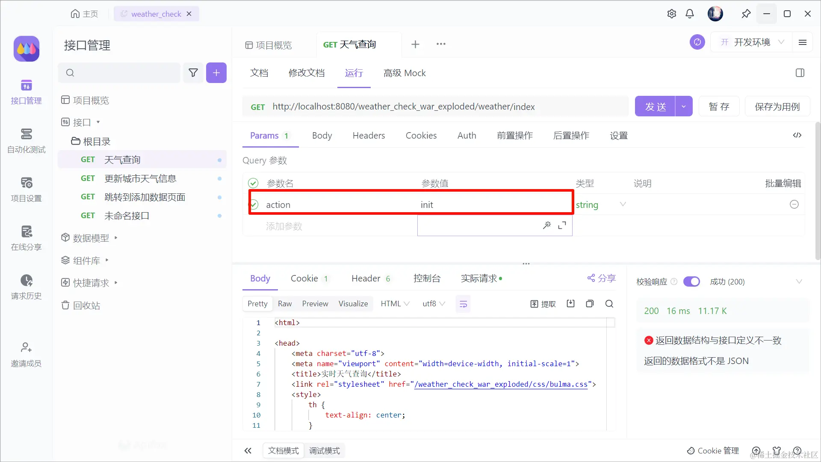Click Save as Use Case button
Image resolution: width=821 pixels, height=462 pixels.
coord(777,107)
